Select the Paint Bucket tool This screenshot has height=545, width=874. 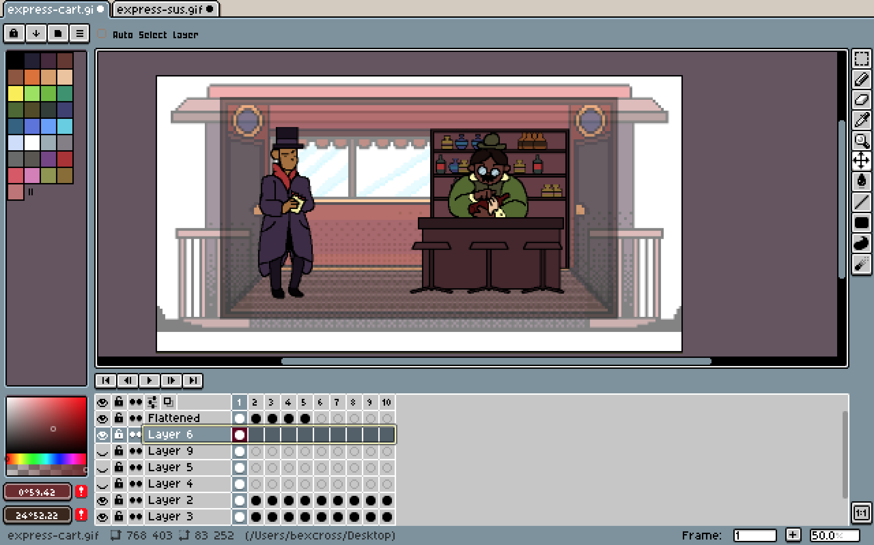861,181
